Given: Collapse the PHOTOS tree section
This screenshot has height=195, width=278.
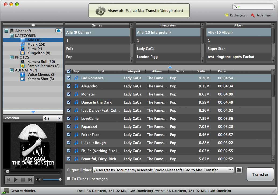Looking at the screenshot, I should pos(12,57).
